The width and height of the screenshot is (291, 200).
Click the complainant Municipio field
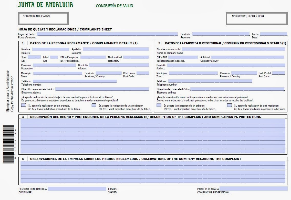click(x=58, y=73)
